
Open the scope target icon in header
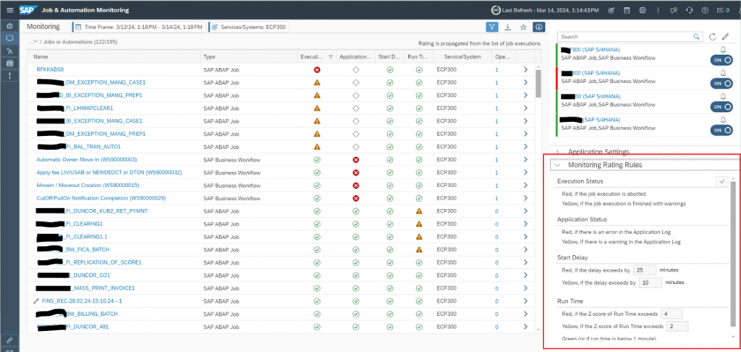point(611,10)
